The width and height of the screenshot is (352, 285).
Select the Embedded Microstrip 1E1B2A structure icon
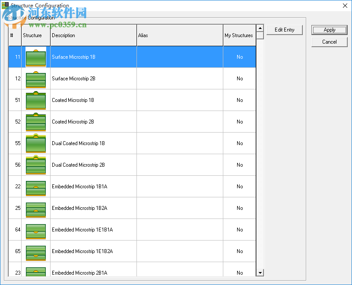tap(36, 253)
